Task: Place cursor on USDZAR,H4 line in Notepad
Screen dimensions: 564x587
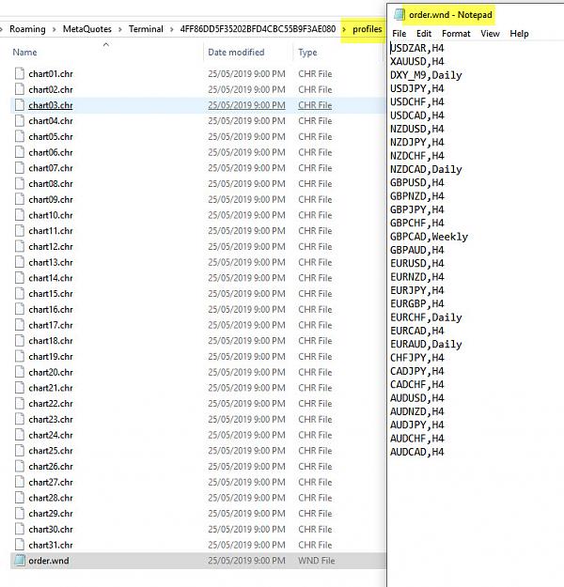Action: pos(416,48)
